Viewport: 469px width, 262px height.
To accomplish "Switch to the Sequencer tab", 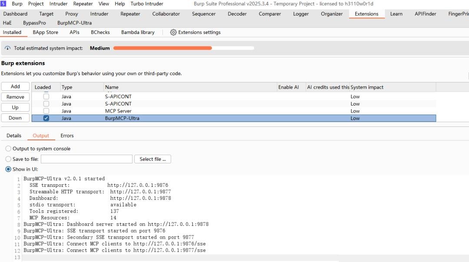I will (204, 14).
